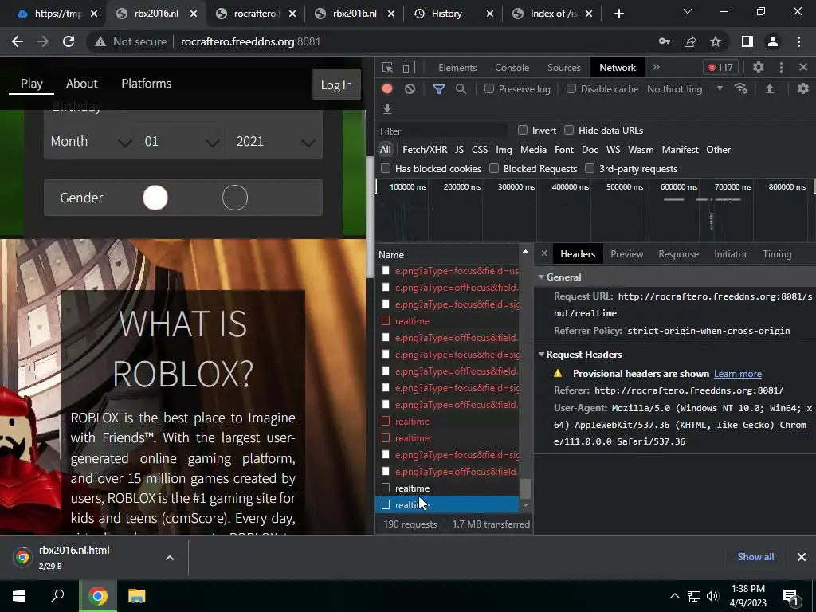816x612 pixels.
Task: Open Network panel settings gear
Action: 803,89
